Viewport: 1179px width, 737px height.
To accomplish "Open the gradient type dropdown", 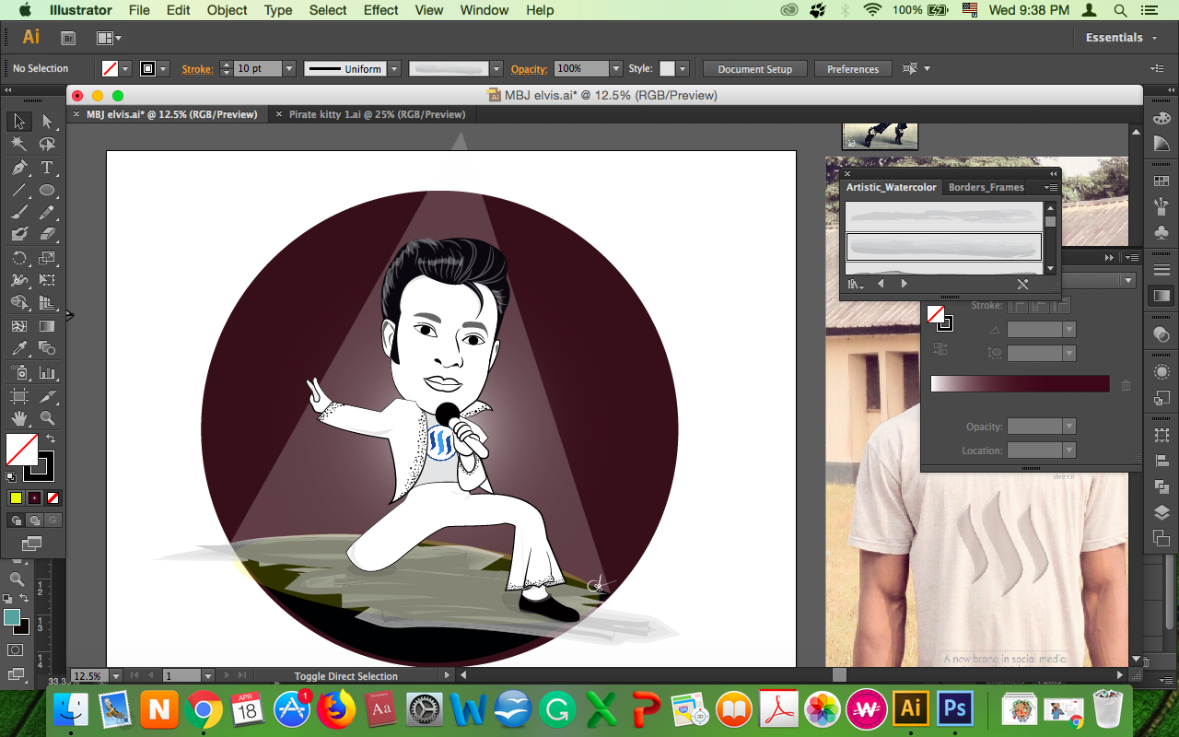I will tap(1127, 281).
